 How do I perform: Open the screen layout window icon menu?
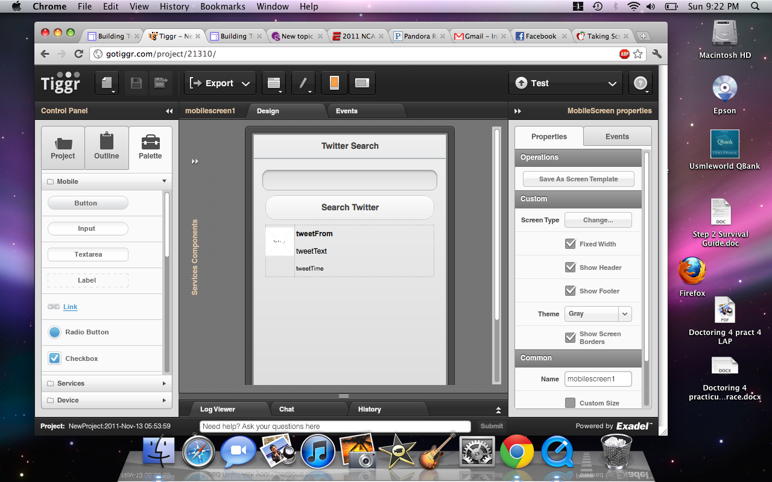(274, 83)
